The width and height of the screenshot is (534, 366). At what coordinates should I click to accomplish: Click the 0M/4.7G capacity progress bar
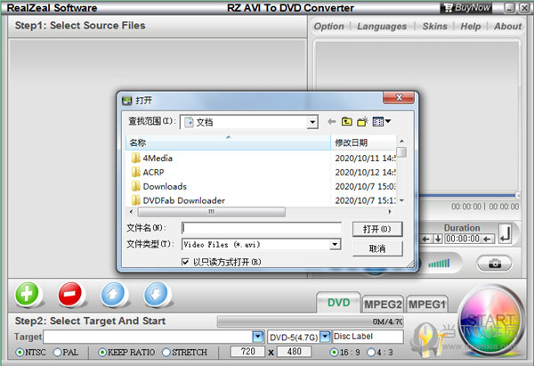311,321
